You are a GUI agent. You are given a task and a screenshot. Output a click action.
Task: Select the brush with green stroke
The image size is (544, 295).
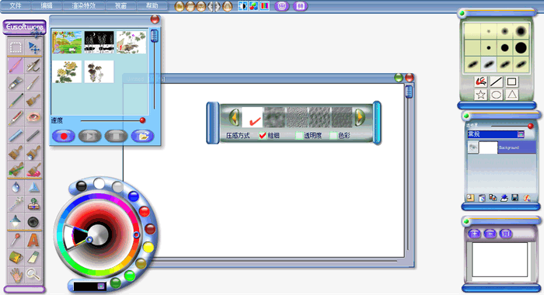tap(16, 169)
